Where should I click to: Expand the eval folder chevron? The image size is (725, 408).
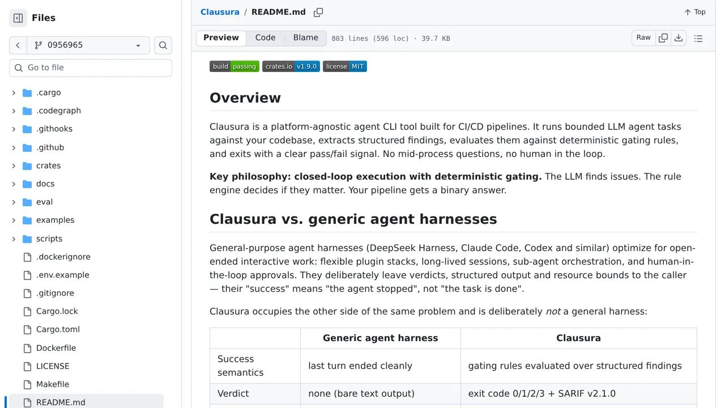(14, 202)
